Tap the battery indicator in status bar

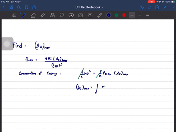[x=173, y=2]
